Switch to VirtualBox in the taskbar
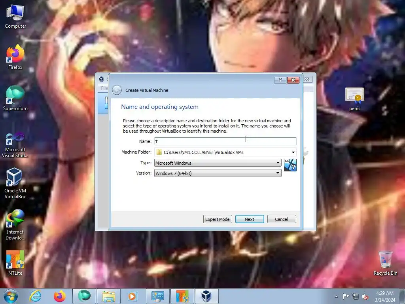The width and height of the screenshot is (405, 304). click(206, 296)
